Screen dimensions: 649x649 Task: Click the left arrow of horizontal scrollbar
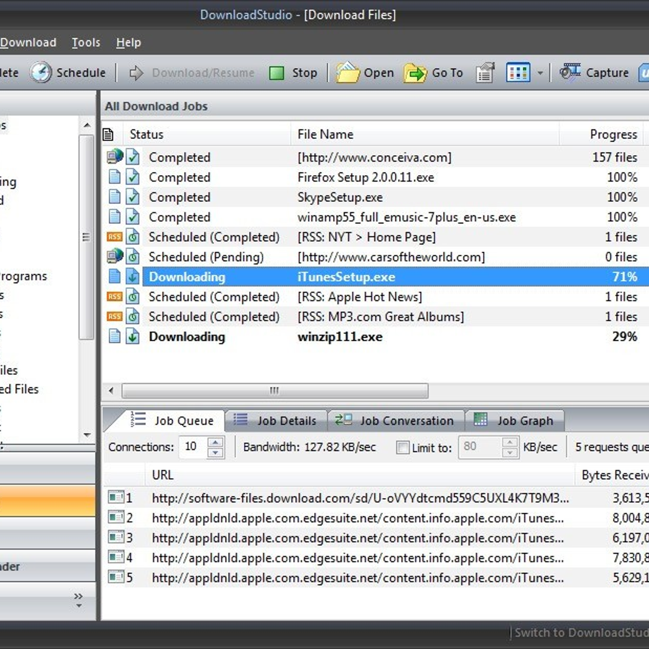(x=111, y=390)
